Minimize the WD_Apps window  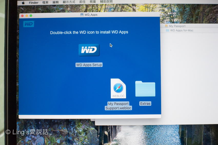click(x=27, y=16)
